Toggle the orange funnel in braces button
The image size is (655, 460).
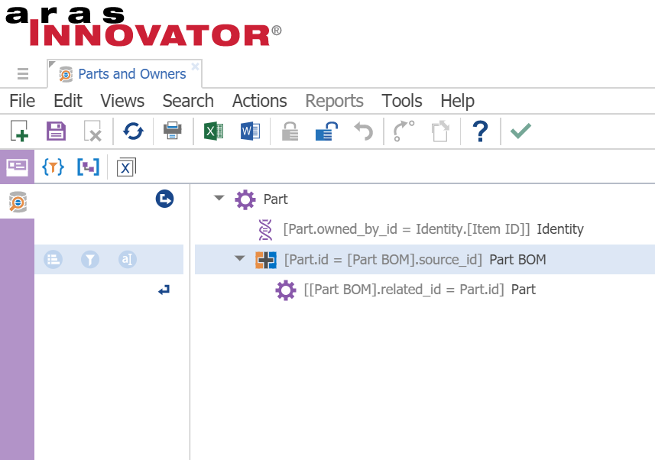coord(53,167)
